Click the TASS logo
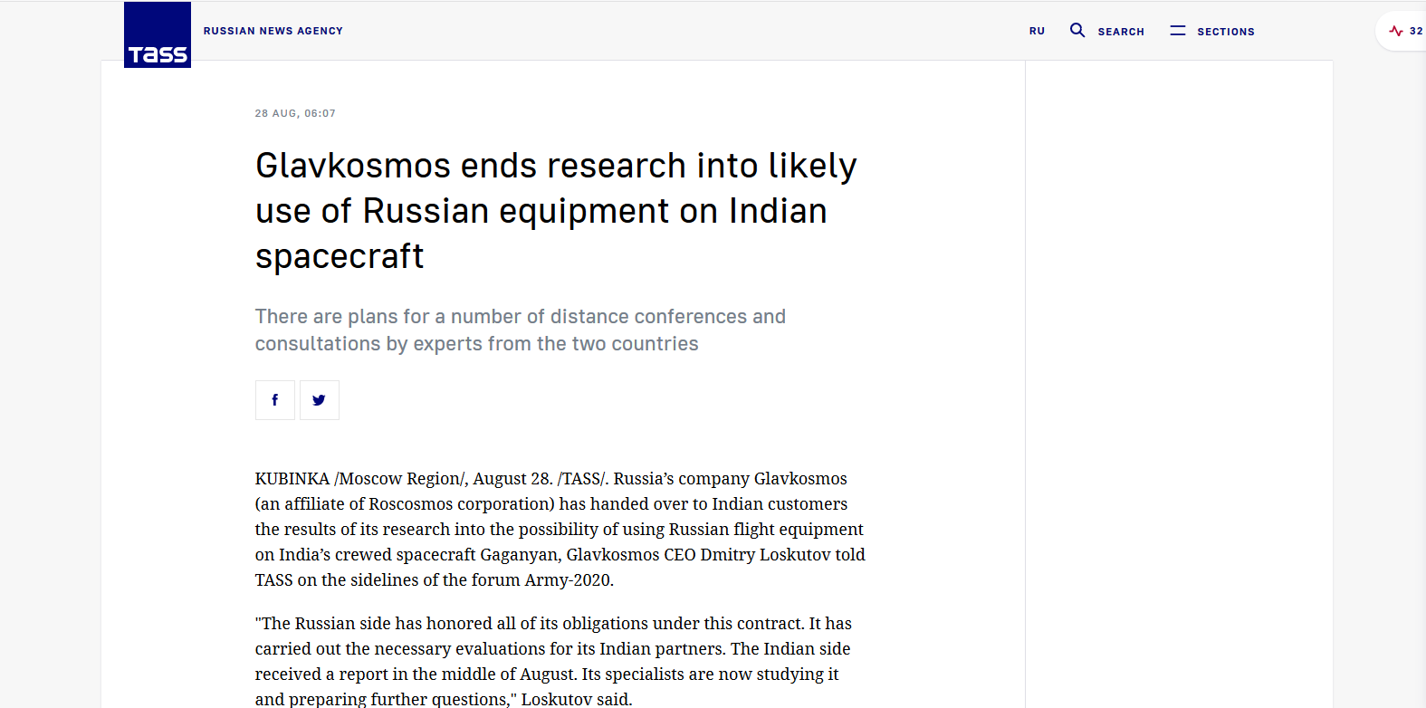 158,35
